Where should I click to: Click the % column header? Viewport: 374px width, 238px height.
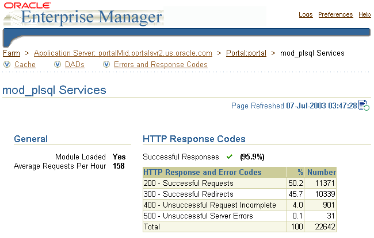coord(295,172)
